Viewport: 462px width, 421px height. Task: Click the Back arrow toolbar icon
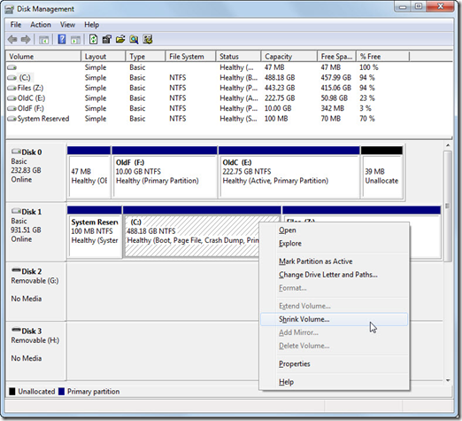click(12, 39)
